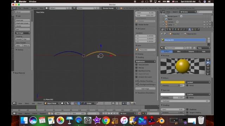Click the Add Image button
Viewport: 225px width, 126px height.
pos(145,89)
